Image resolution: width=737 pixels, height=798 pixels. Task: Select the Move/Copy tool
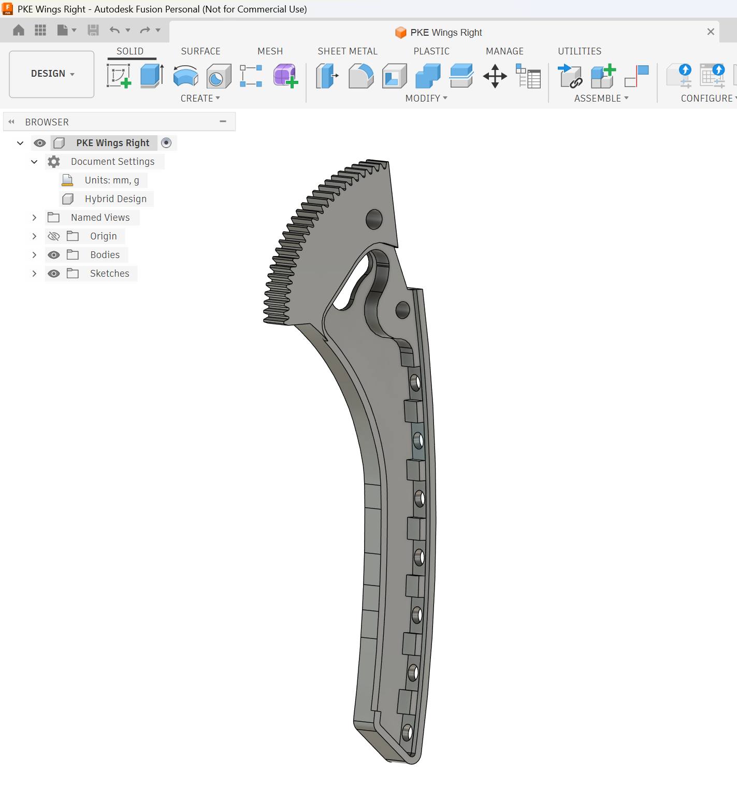coord(495,76)
